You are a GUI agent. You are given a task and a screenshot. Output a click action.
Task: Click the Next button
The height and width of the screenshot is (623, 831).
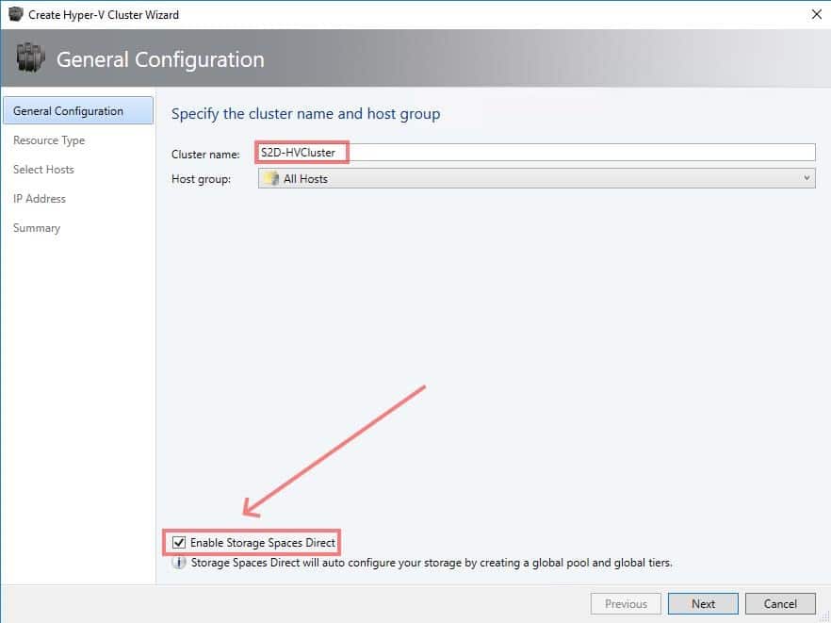[x=703, y=603]
